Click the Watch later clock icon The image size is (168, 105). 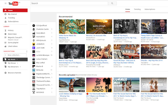pyautogui.click(x=6, y=34)
